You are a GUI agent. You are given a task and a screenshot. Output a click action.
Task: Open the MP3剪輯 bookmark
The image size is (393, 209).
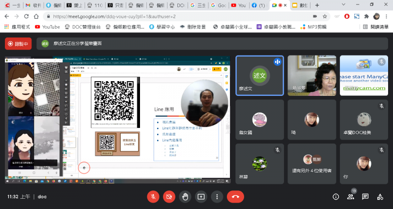tap(313, 27)
